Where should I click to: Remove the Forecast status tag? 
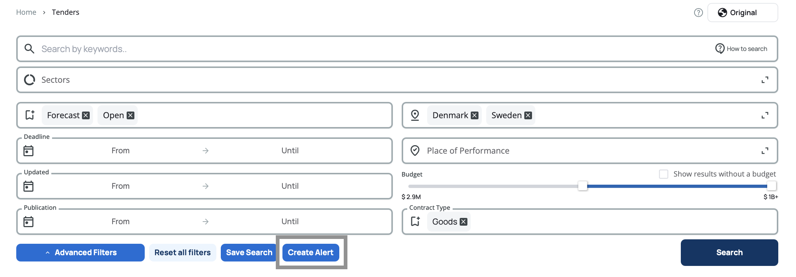click(x=86, y=116)
